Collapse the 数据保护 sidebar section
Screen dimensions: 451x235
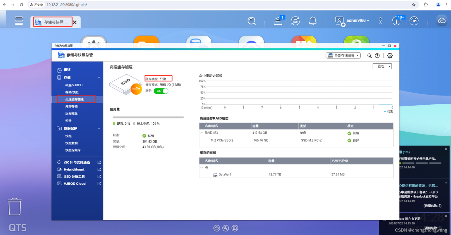(x=99, y=129)
